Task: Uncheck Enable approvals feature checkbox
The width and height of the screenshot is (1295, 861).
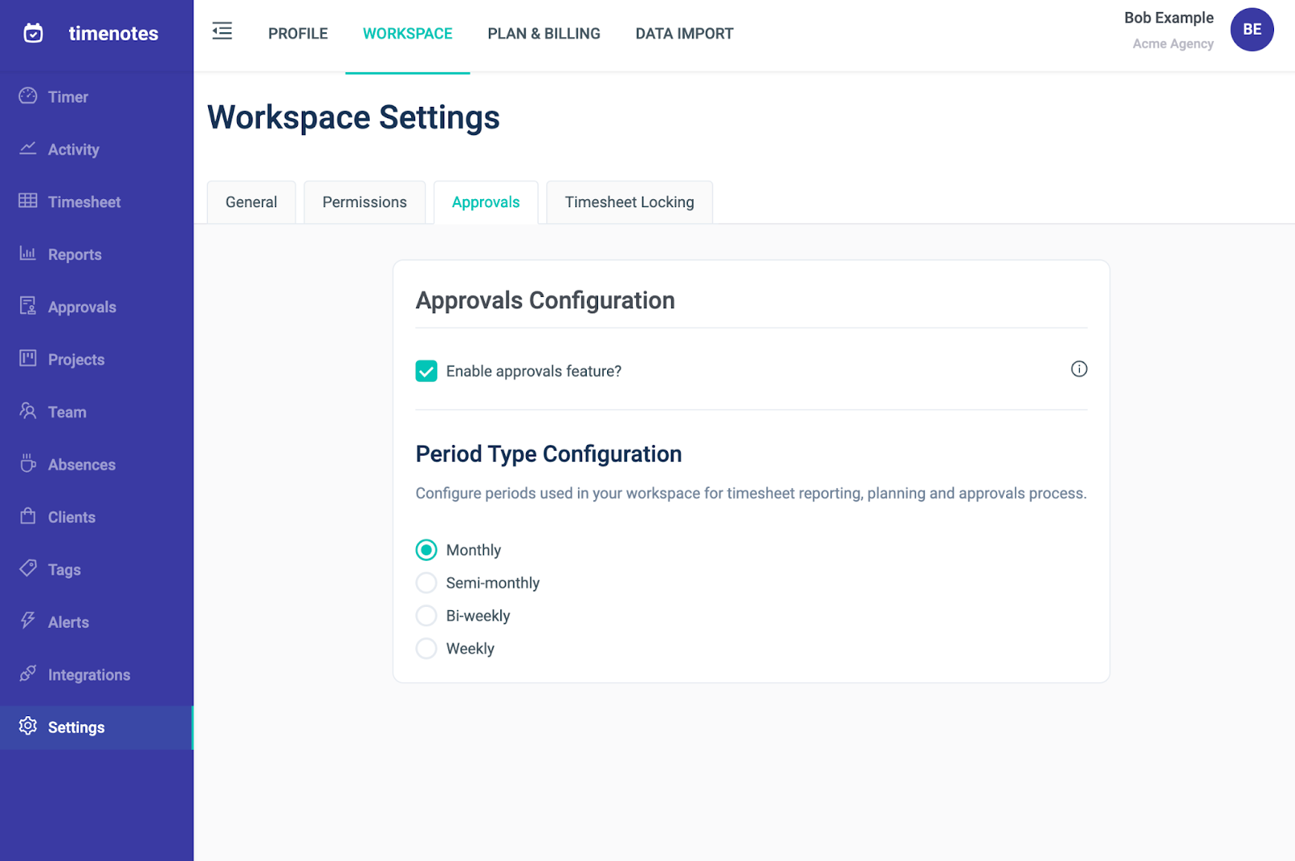Action: pos(427,371)
